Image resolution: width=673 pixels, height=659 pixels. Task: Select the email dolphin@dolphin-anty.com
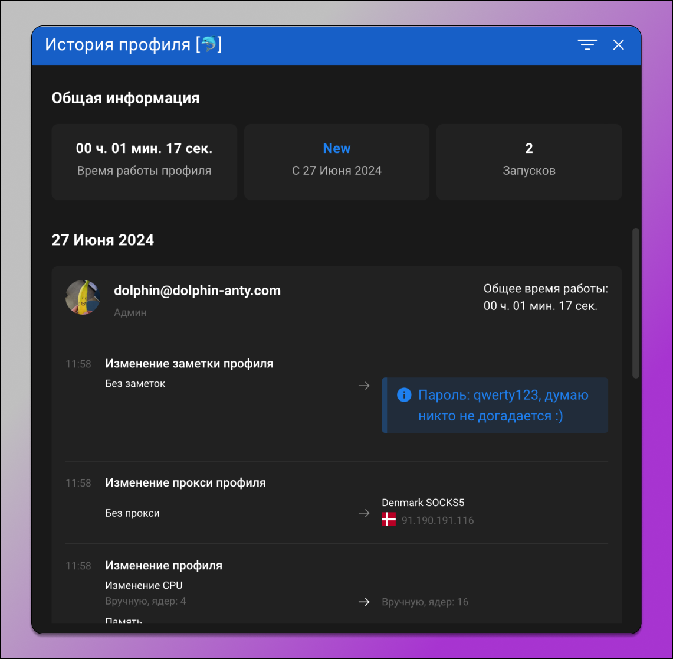click(198, 290)
